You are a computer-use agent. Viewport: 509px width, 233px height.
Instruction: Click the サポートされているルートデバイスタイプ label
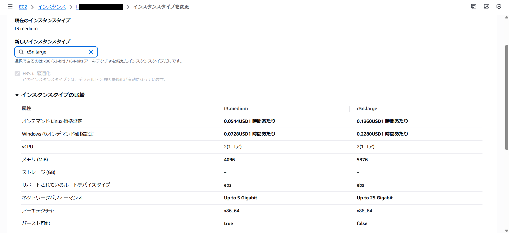(x=66, y=185)
